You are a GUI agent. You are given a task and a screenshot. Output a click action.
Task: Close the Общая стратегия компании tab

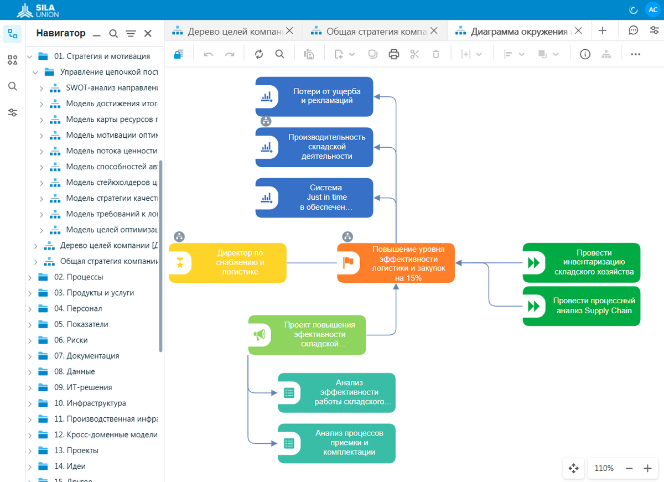[x=434, y=31]
